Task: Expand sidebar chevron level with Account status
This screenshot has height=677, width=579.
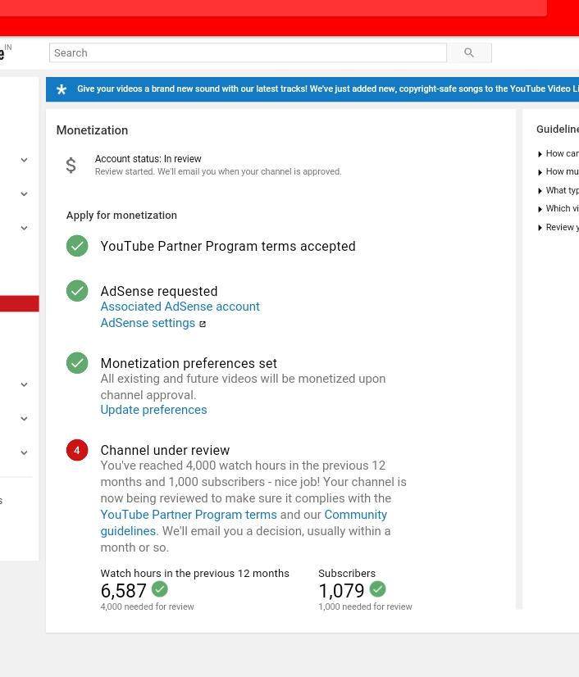Action: click(x=25, y=160)
